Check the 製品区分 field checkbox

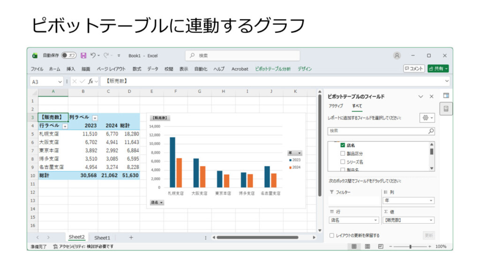[343, 153]
